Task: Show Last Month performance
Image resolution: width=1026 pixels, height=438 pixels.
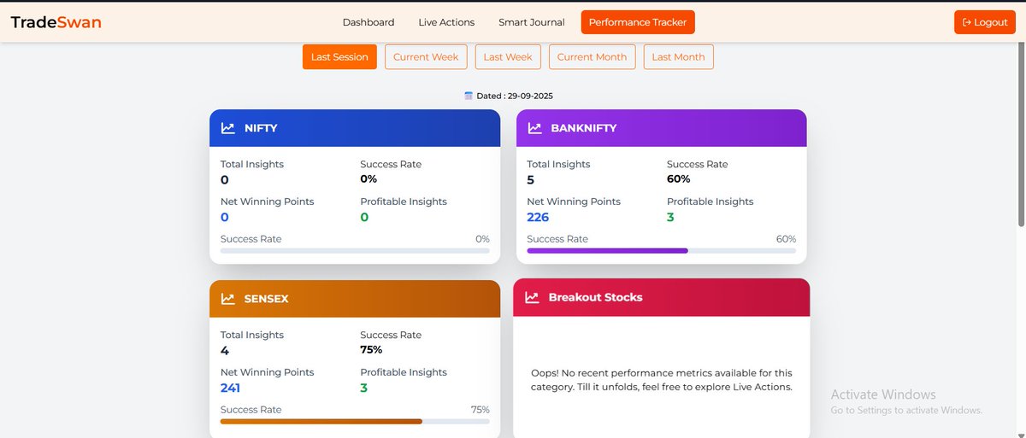Action: 678,57
